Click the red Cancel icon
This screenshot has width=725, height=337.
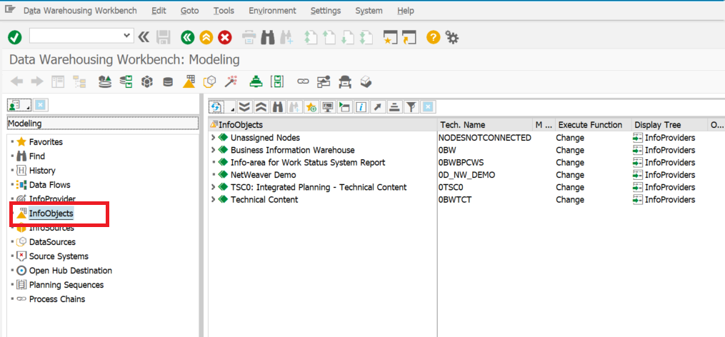pyautogui.click(x=225, y=37)
